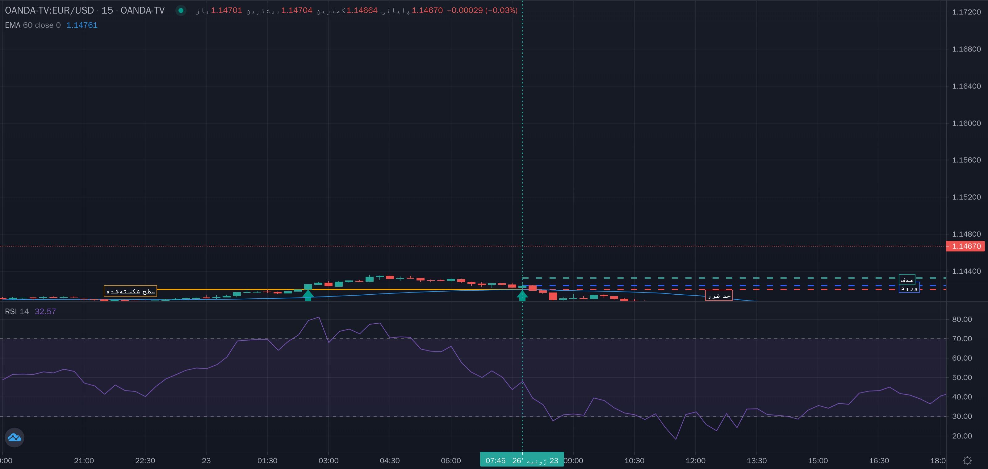Click the green market status dot
The width and height of the screenshot is (988, 469).
[181, 10]
